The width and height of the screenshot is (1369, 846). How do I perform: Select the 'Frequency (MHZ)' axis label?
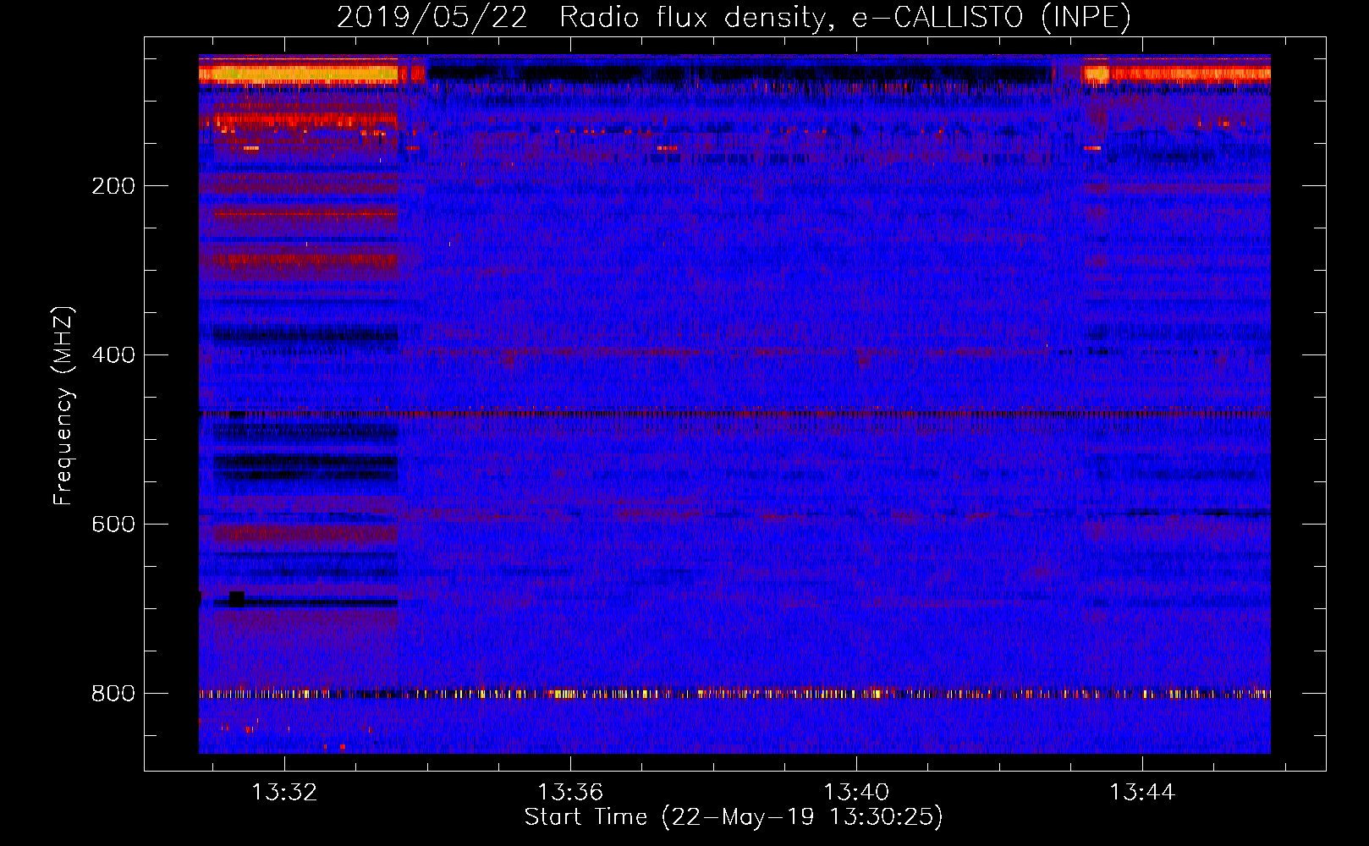[x=63, y=405]
